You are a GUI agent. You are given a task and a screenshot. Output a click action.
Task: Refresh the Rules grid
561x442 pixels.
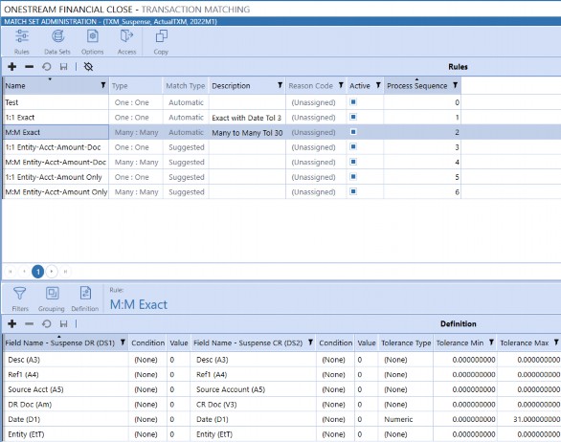point(47,67)
